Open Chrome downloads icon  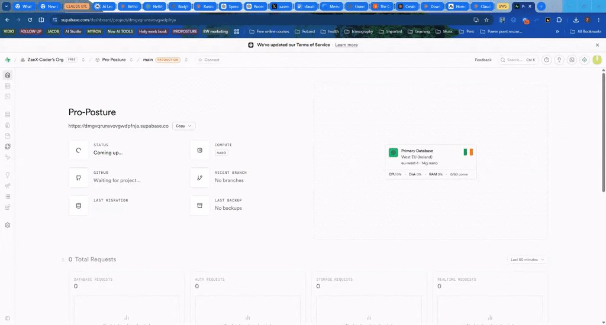pyautogui.click(x=576, y=19)
